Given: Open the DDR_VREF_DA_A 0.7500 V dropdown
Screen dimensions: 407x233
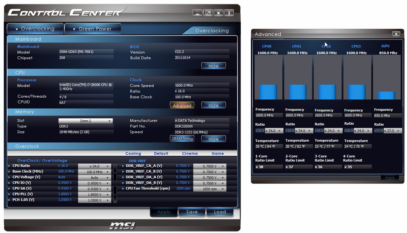Looking at the screenshot, I should [x=210, y=178].
